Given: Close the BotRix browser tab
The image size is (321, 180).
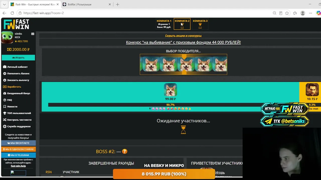Looking at the screenshot, I should (110, 4).
